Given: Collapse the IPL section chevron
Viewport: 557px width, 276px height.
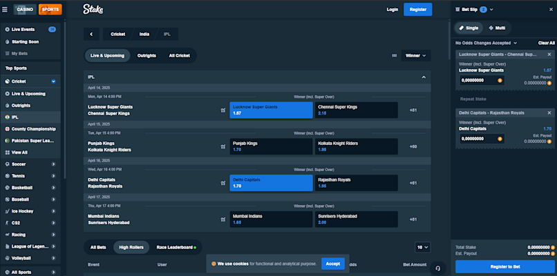Looking at the screenshot, I should 424,77.
